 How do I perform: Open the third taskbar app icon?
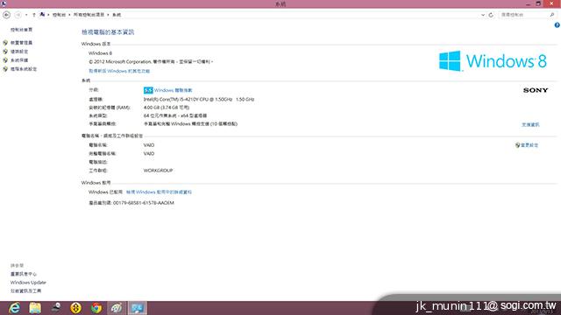pos(55,308)
